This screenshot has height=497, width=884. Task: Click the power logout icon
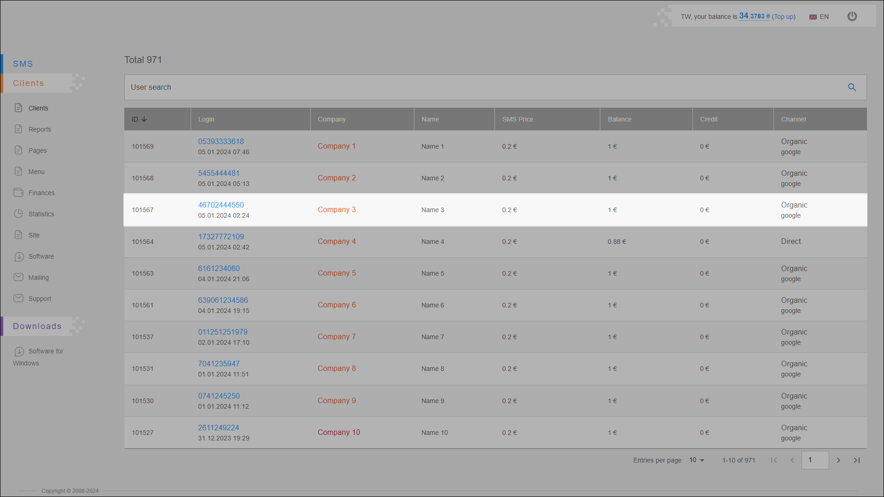[x=852, y=17]
